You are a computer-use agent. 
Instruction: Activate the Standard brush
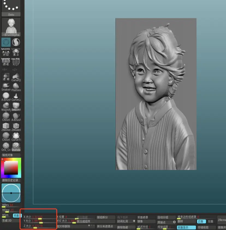tap(16, 146)
